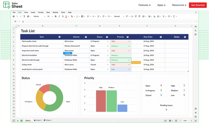Click the decrease decimal places icon
This screenshot has height=124, width=209.
point(136,16)
